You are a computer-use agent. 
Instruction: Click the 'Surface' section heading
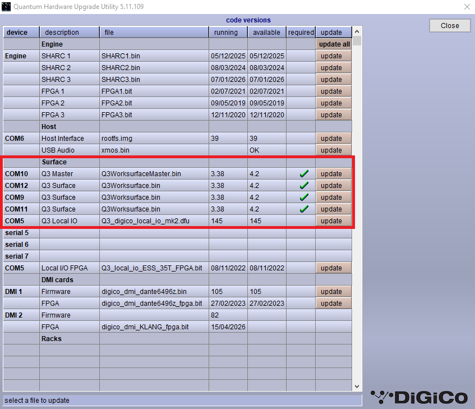click(54, 162)
